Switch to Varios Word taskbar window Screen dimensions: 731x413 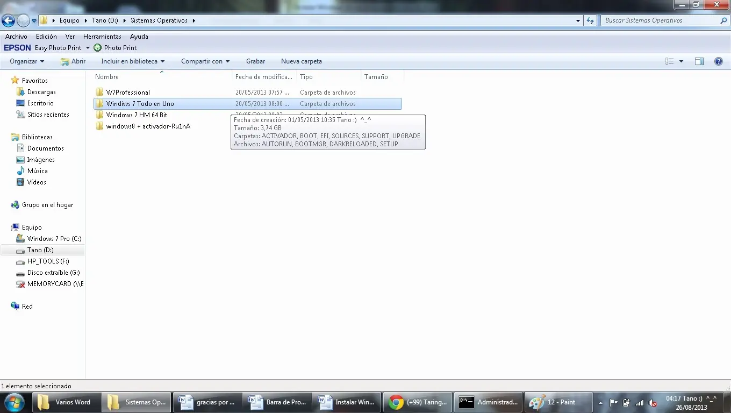click(66, 402)
